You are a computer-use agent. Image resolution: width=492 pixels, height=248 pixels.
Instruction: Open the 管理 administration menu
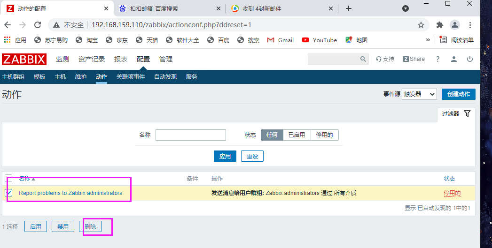[166, 59]
